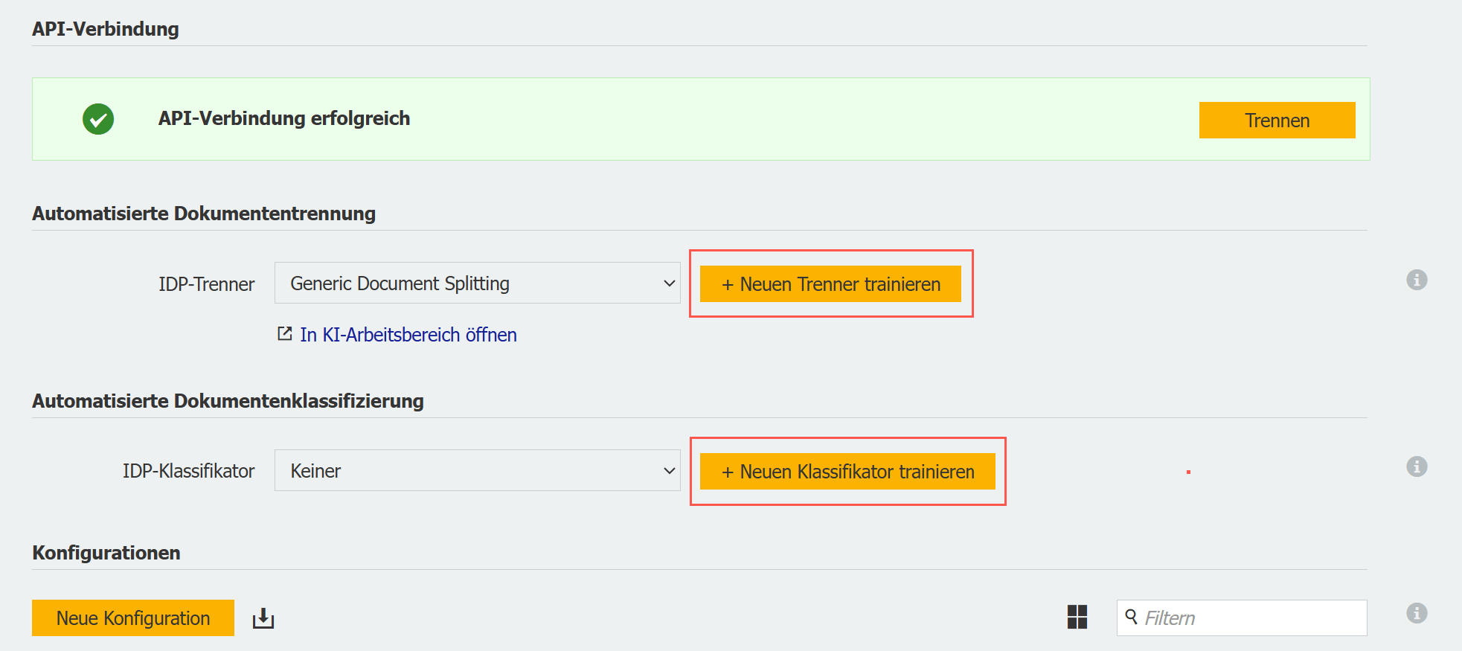Expand the IDP-Klassifikator dropdown showing Keiner
The image size is (1462, 651).
[477, 471]
